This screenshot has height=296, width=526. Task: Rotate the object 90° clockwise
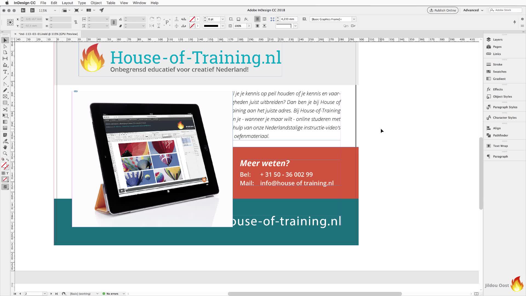(x=152, y=19)
